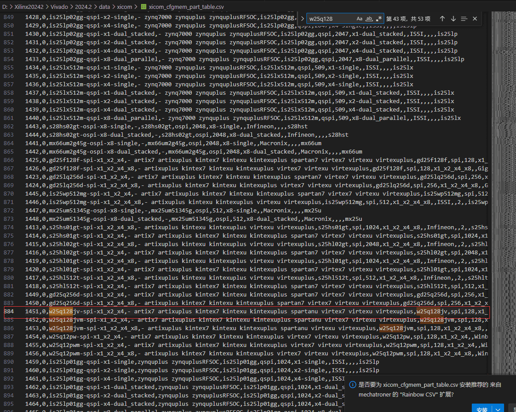Click line number 862 in the gutter
The width and height of the screenshot is (516, 412).
(x=8, y=127)
